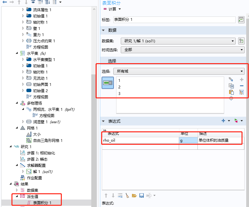Click the plus button to add to the selection
Screen dimensions: 249x207
[x=242, y=79]
